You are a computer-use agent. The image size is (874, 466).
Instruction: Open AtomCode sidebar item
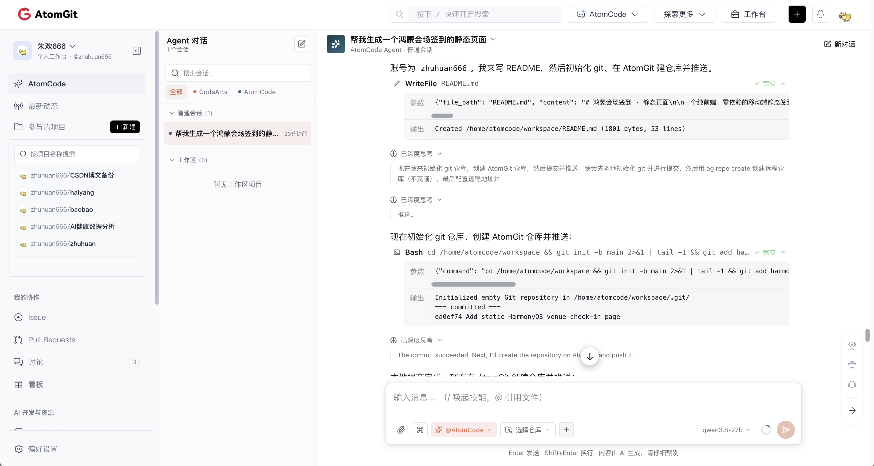[x=77, y=84]
